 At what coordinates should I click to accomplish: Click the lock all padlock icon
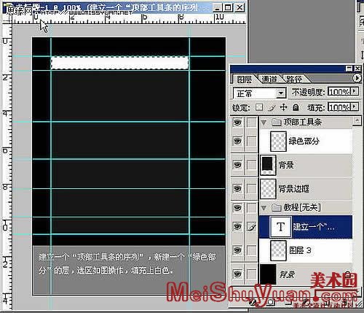pyautogui.click(x=296, y=107)
